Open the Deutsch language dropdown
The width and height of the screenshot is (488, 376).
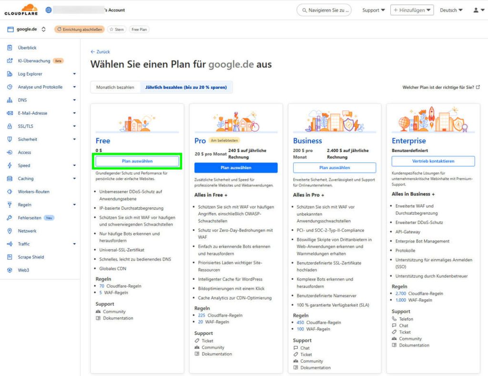click(451, 10)
